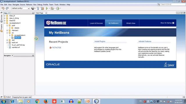Open the Learn & Discover tab

coord(96,23)
